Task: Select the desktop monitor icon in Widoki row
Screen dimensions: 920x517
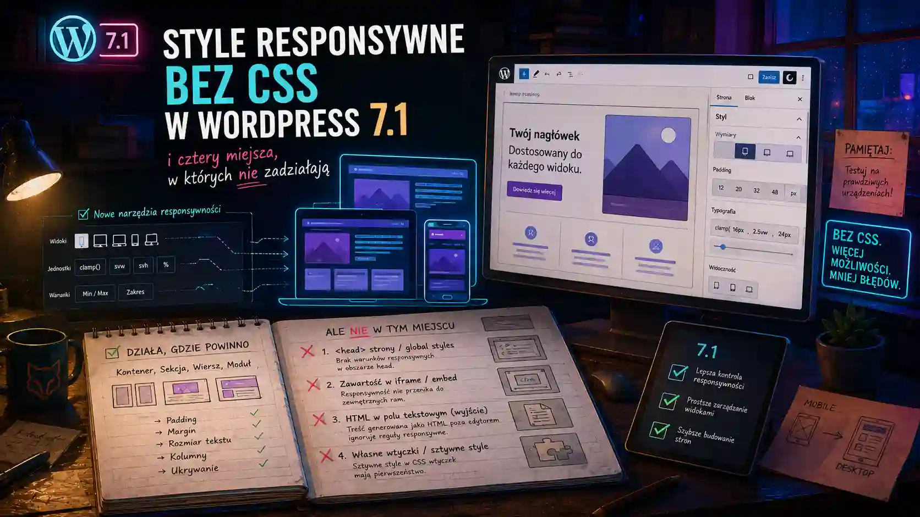Action: 100,241
